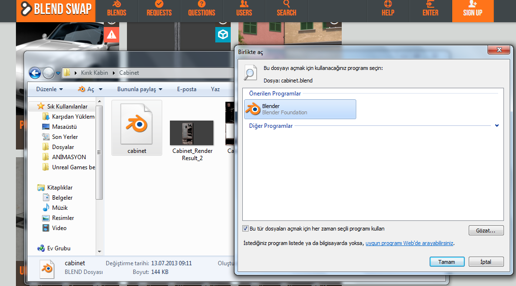Screen dimensions: 516x286
Task: Open the Help lifebuoy icon
Action: (x=388, y=4)
